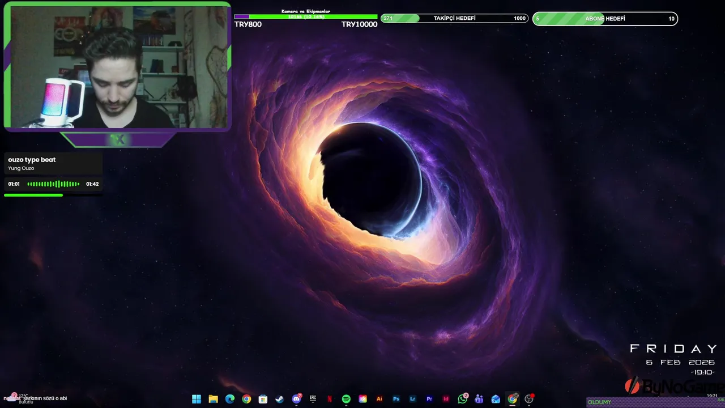The height and width of the screenshot is (408, 725).
Task: Launch Steam from taskbar
Action: tap(280, 399)
